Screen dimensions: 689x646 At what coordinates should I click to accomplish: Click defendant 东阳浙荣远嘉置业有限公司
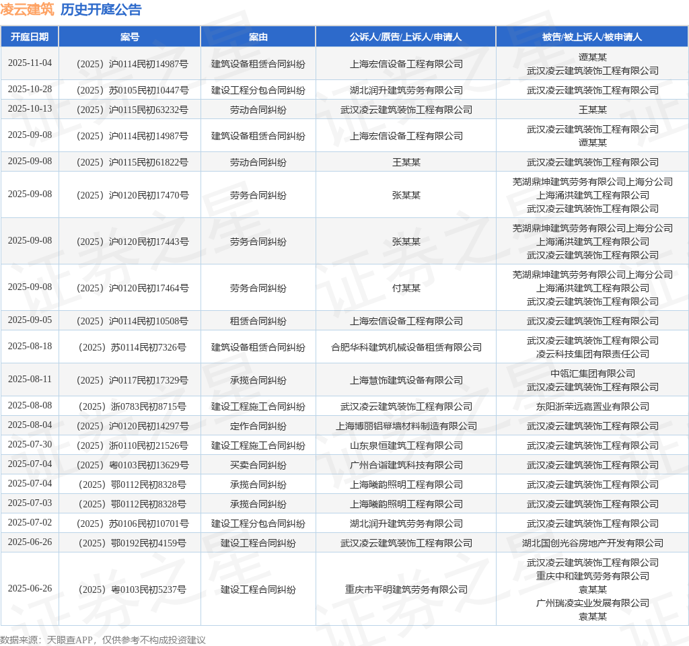[592, 407]
